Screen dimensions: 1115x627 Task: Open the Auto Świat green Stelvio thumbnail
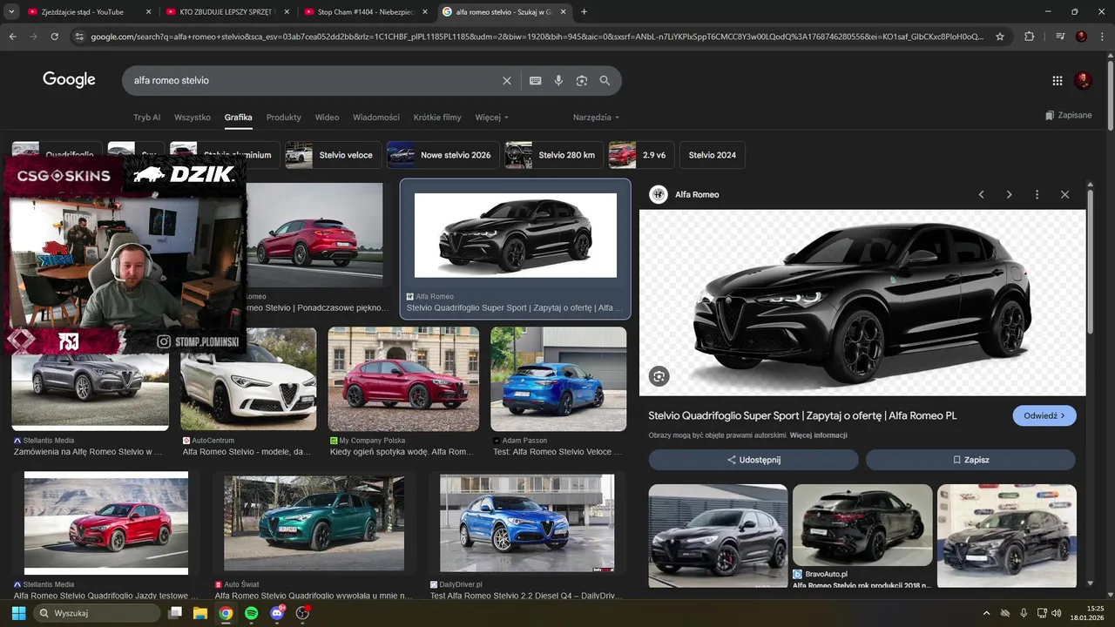pyautogui.click(x=314, y=522)
